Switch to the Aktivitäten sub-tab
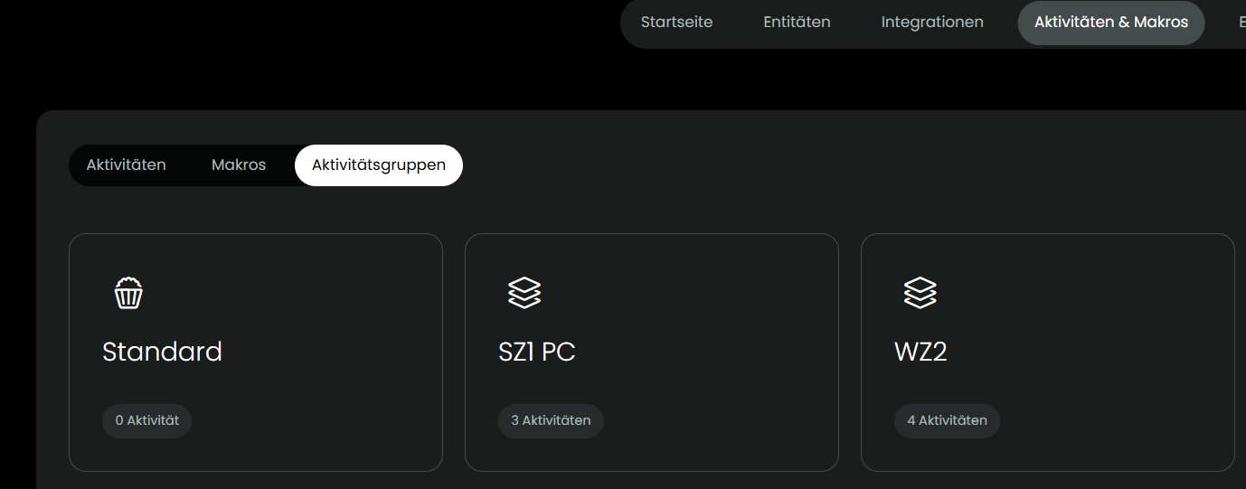This screenshot has width=1246, height=489. tap(127, 165)
